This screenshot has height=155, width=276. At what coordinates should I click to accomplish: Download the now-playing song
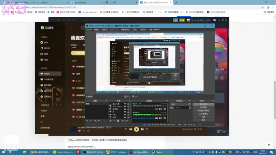coord(84,131)
